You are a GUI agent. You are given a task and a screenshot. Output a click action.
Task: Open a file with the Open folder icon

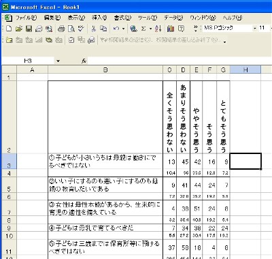pyautogui.click(x=19, y=29)
